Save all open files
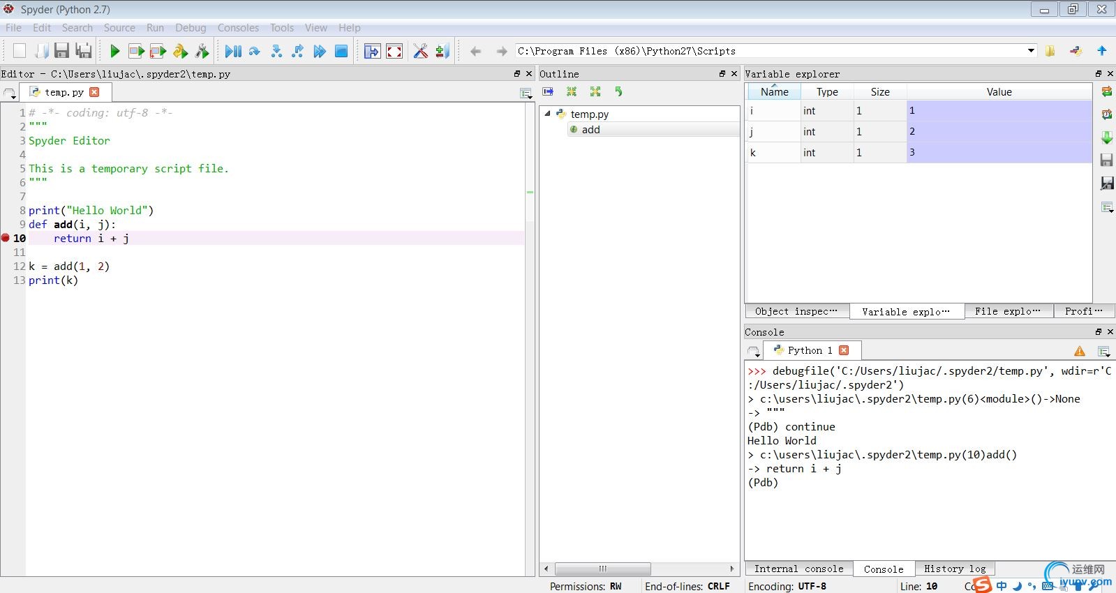 tap(84, 51)
